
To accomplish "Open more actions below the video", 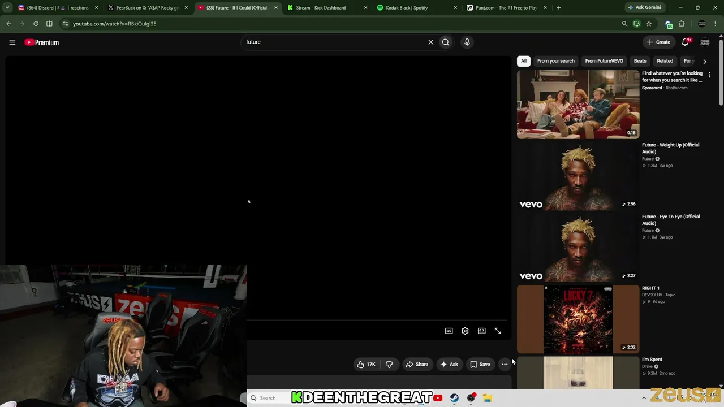I will (x=505, y=364).
